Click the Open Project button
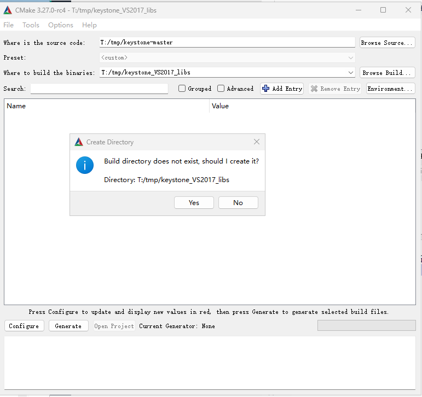 pos(114,326)
